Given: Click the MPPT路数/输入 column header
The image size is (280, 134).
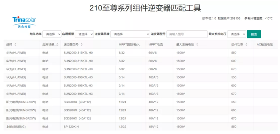Looking at the screenshot, I should [129, 45].
